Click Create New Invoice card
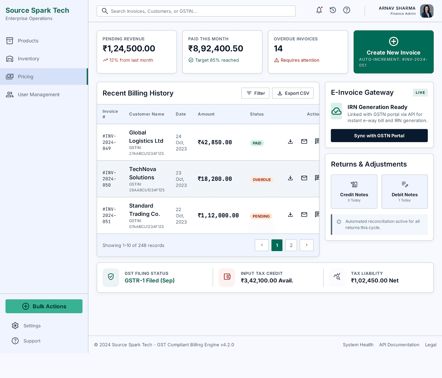The height and width of the screenshot is (378, 442). [x=394, y=52]
